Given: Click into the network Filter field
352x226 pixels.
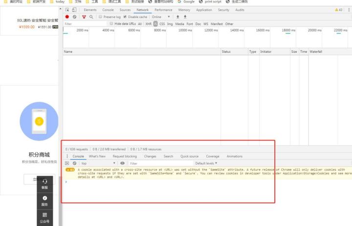Looking at the screenshot, I should (85, 24).
